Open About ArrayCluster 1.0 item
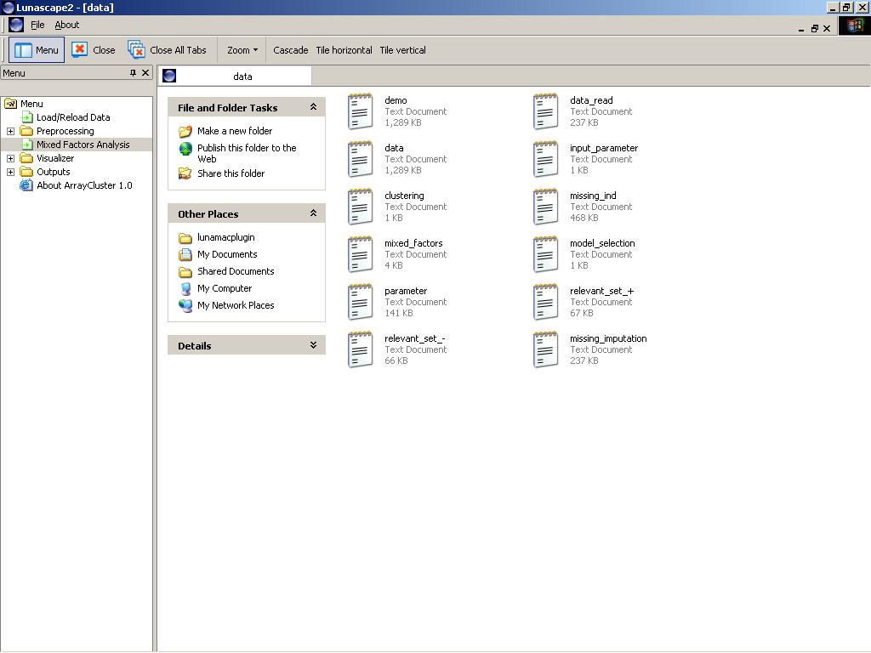The image size is (871, 653). [84, 185]
